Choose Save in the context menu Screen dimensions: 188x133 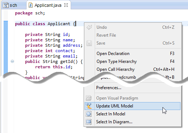(x=133, y=43)
